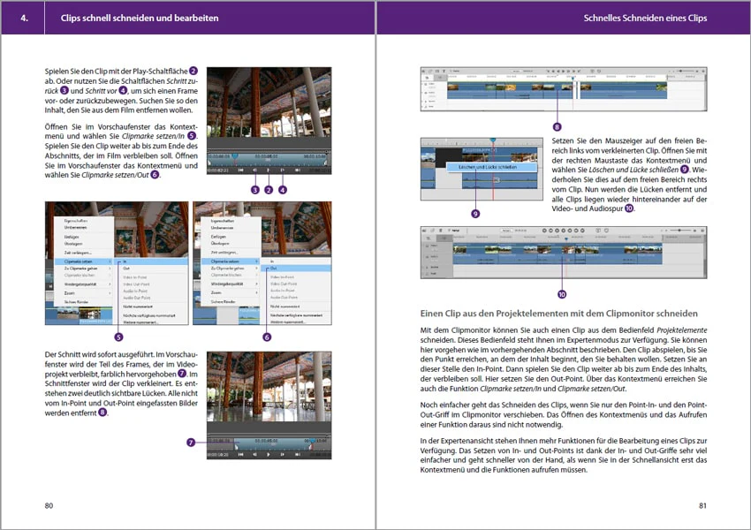751x530 pixels.
Task: Click page header 'Schnelles Schneiden eines Clips'
Action: pos(645,19)
